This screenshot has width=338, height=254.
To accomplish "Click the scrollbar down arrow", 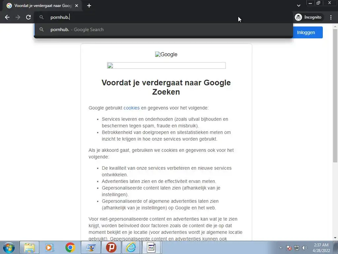I will tap(335, 238).
